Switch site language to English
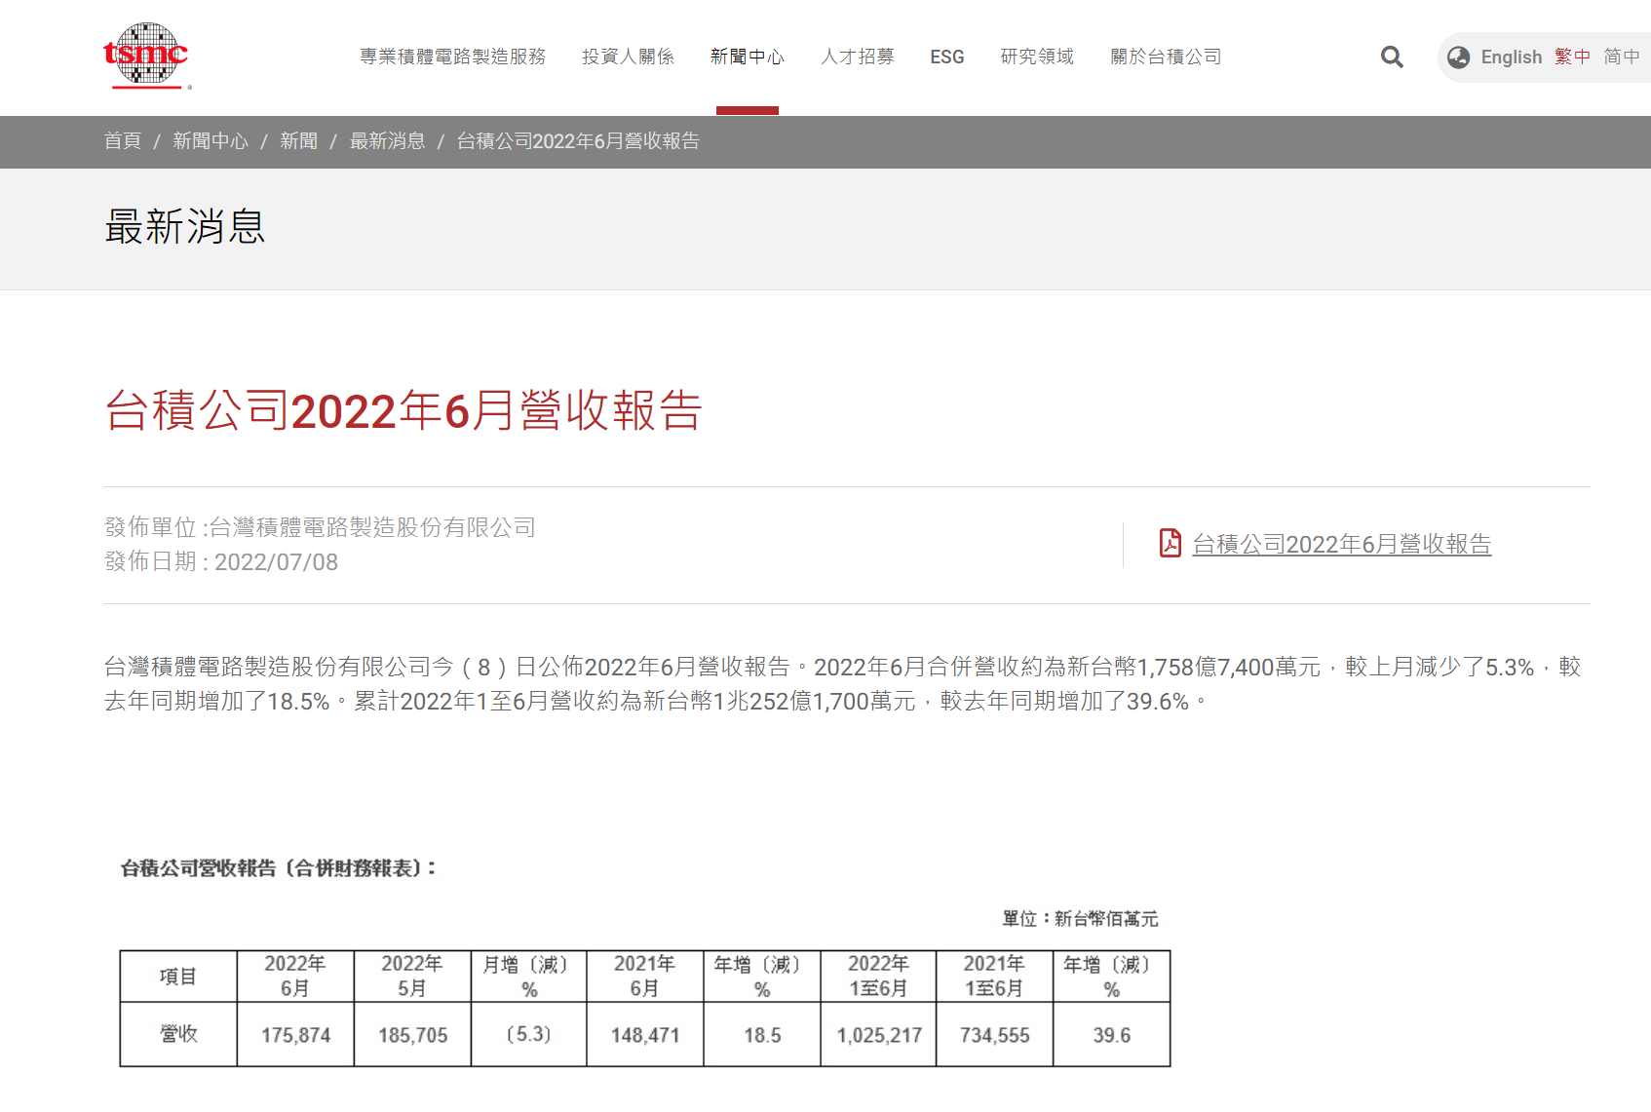 (1511, 57)
